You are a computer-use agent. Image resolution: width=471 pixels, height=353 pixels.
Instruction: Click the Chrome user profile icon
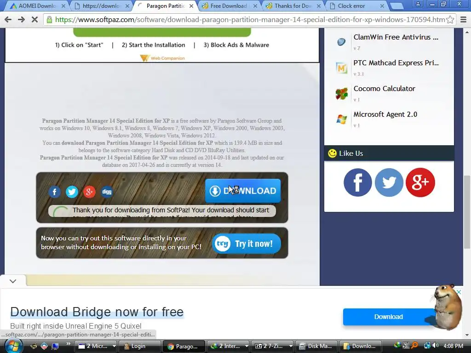pyautogui.click(x=418, y=4)
